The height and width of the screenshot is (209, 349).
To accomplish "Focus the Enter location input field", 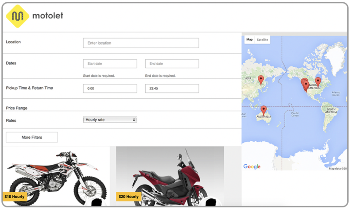I will point(141,43).
